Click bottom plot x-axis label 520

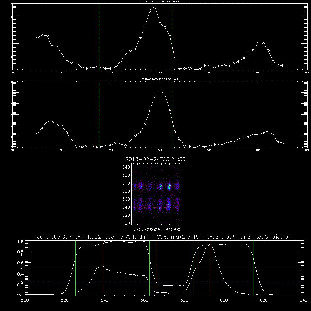point(65,300)
